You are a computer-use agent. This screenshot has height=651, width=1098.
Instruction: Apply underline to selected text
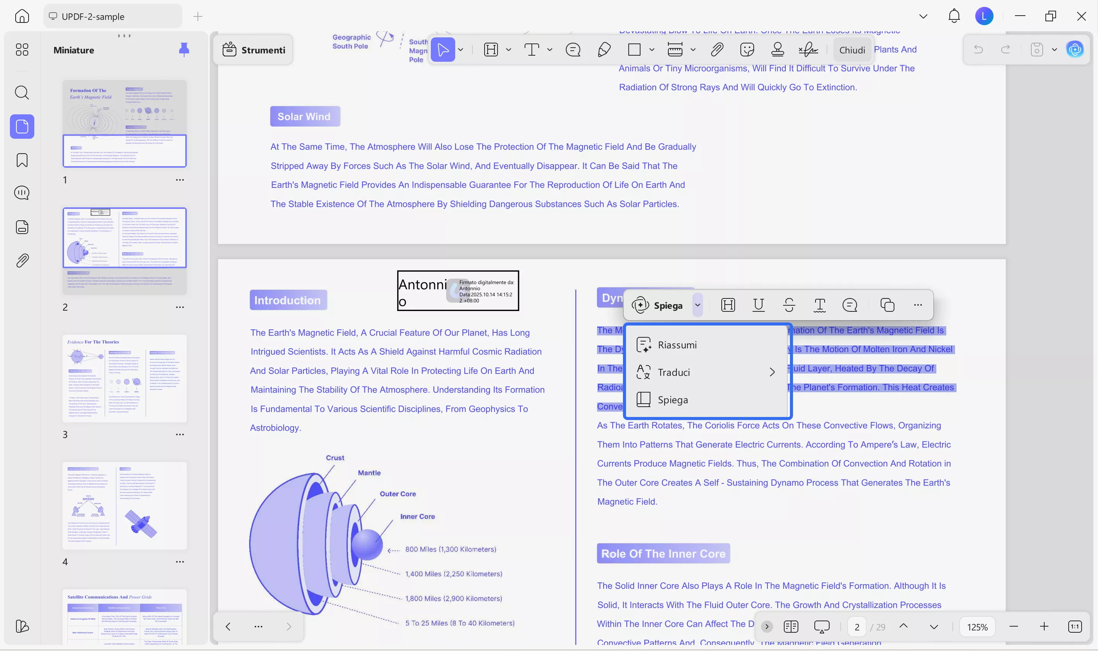pyautogui.click(x=758, y=305)
